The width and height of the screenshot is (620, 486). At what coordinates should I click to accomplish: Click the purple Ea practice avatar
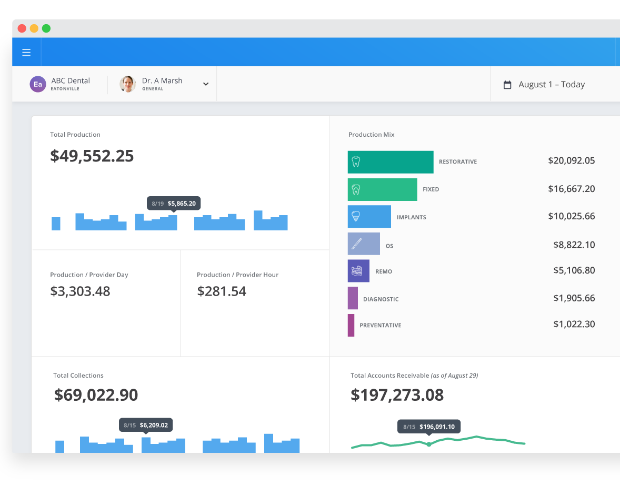pos(38,84)
